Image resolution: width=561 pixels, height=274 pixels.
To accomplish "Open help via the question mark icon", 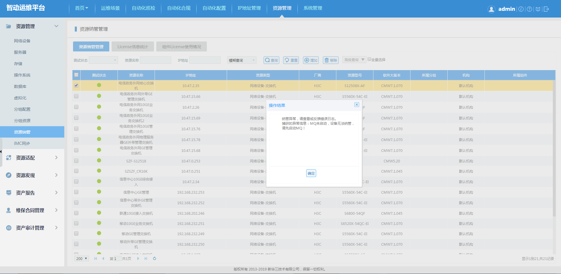I will (x=529, y=9).
